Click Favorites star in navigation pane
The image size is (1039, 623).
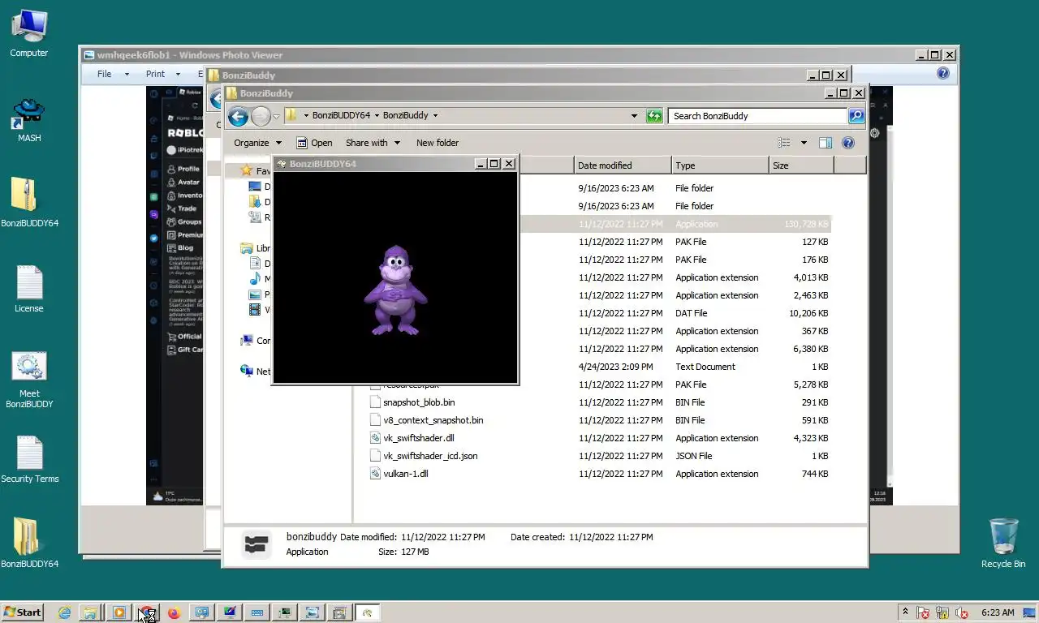(247, 170)
